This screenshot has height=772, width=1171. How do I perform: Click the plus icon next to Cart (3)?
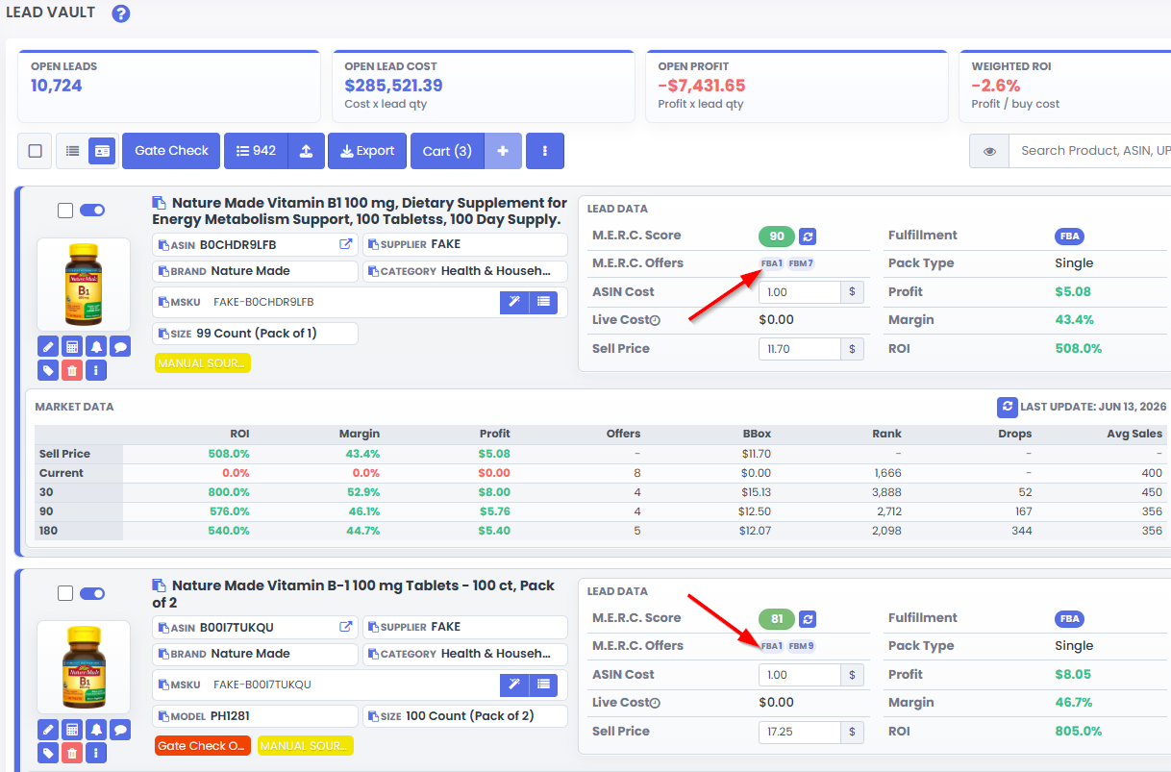click(503, 151)
